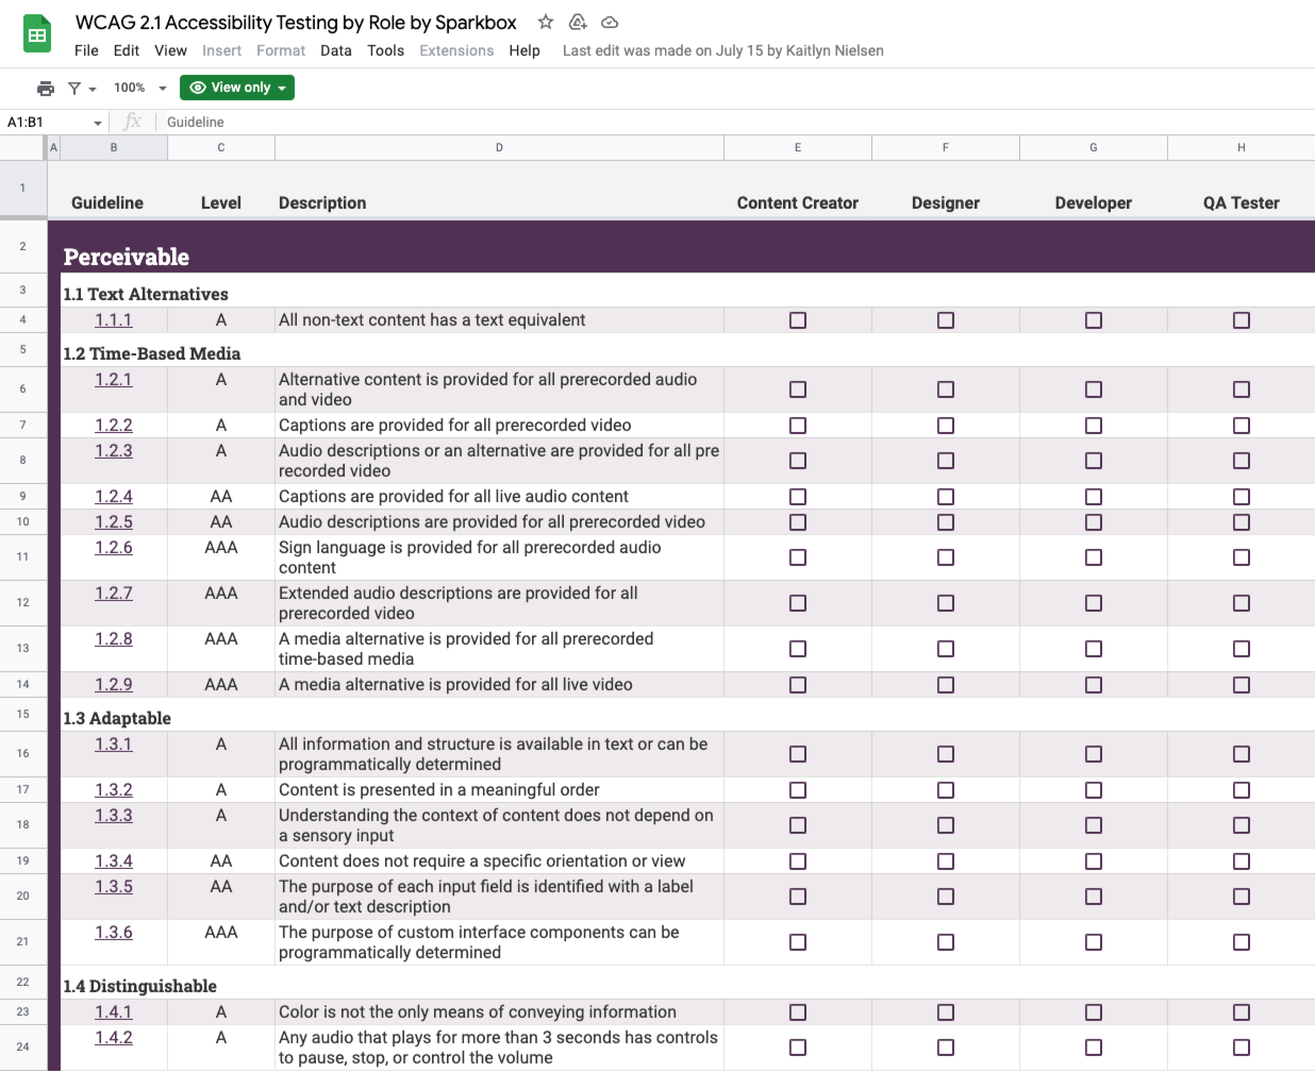This screenshot has height=1071, width=1315.
Task: Check the cloud save status icon
Action: pyautogui.click(x=609, y=22)
